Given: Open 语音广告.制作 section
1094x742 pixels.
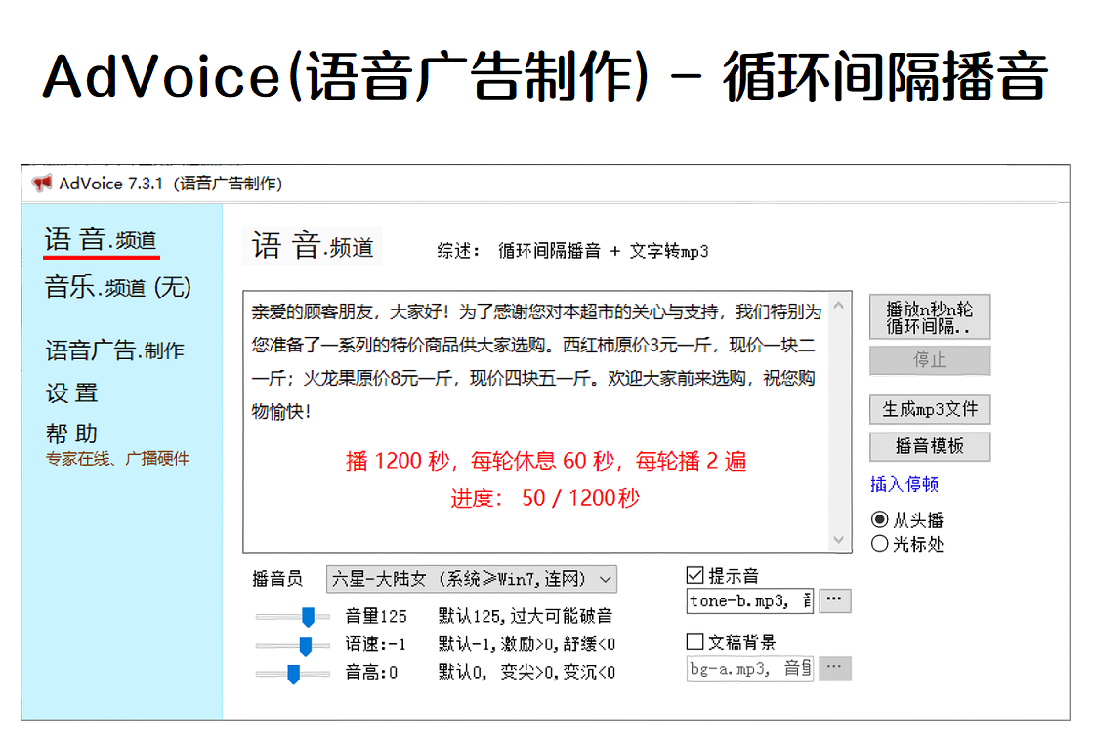Looking at the screenshot, I should click(x=114, y=350).
